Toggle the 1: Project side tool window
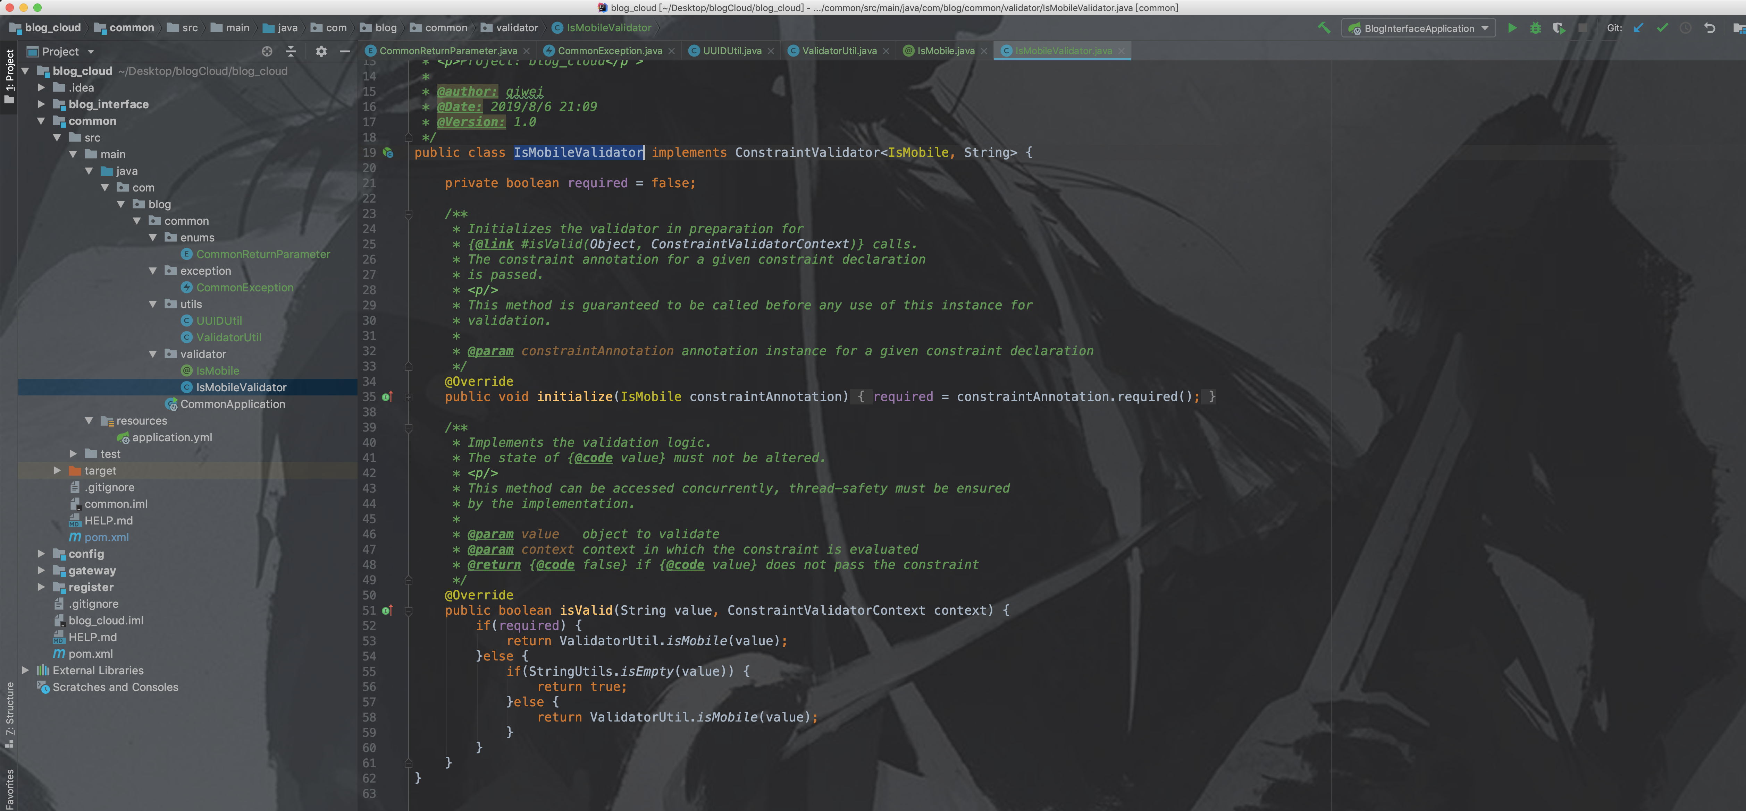The image size is (1746, 811). pos(9,75)
